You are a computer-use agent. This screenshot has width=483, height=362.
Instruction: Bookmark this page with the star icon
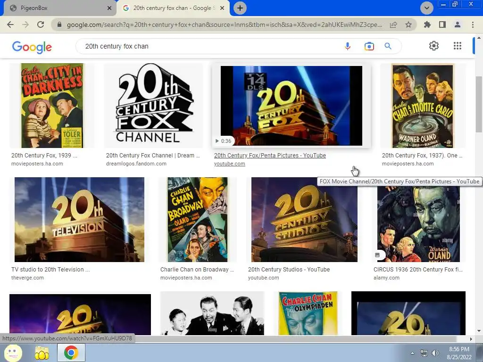408,25
